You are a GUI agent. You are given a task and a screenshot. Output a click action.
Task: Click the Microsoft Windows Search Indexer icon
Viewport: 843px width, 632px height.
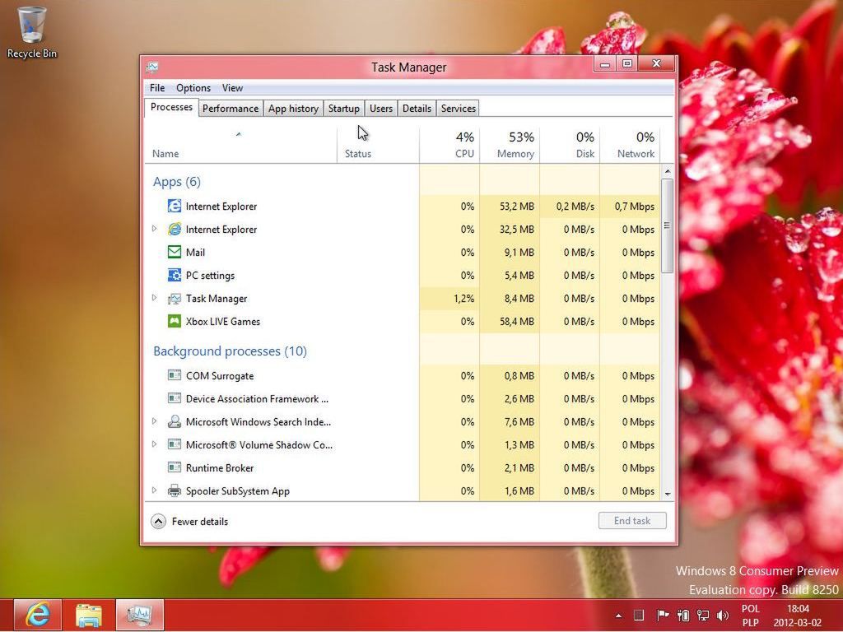(x=175, y=421)
